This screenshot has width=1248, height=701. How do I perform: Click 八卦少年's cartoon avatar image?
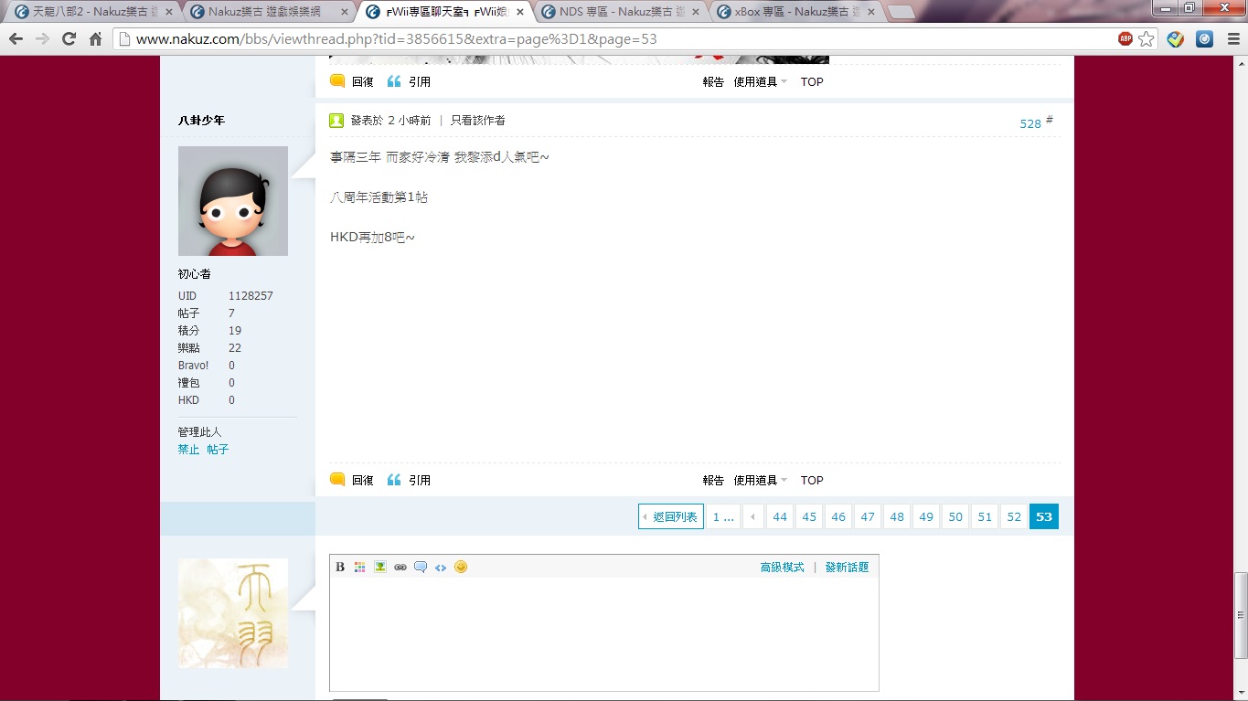[233, 201]
